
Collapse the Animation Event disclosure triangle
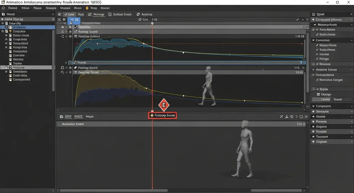tap(59, 124)
